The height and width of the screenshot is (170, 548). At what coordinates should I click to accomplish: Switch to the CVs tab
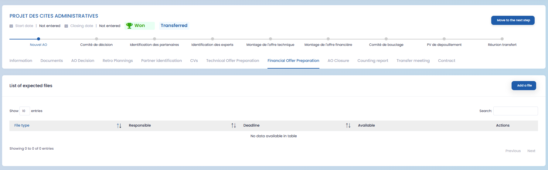[x=194, y=61]
